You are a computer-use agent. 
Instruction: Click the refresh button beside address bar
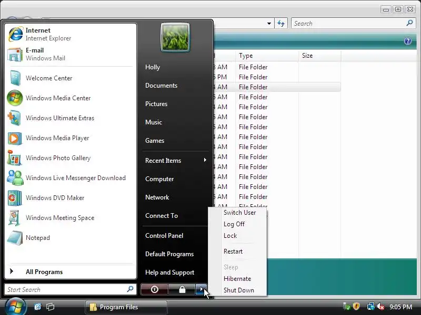point(281,23)
